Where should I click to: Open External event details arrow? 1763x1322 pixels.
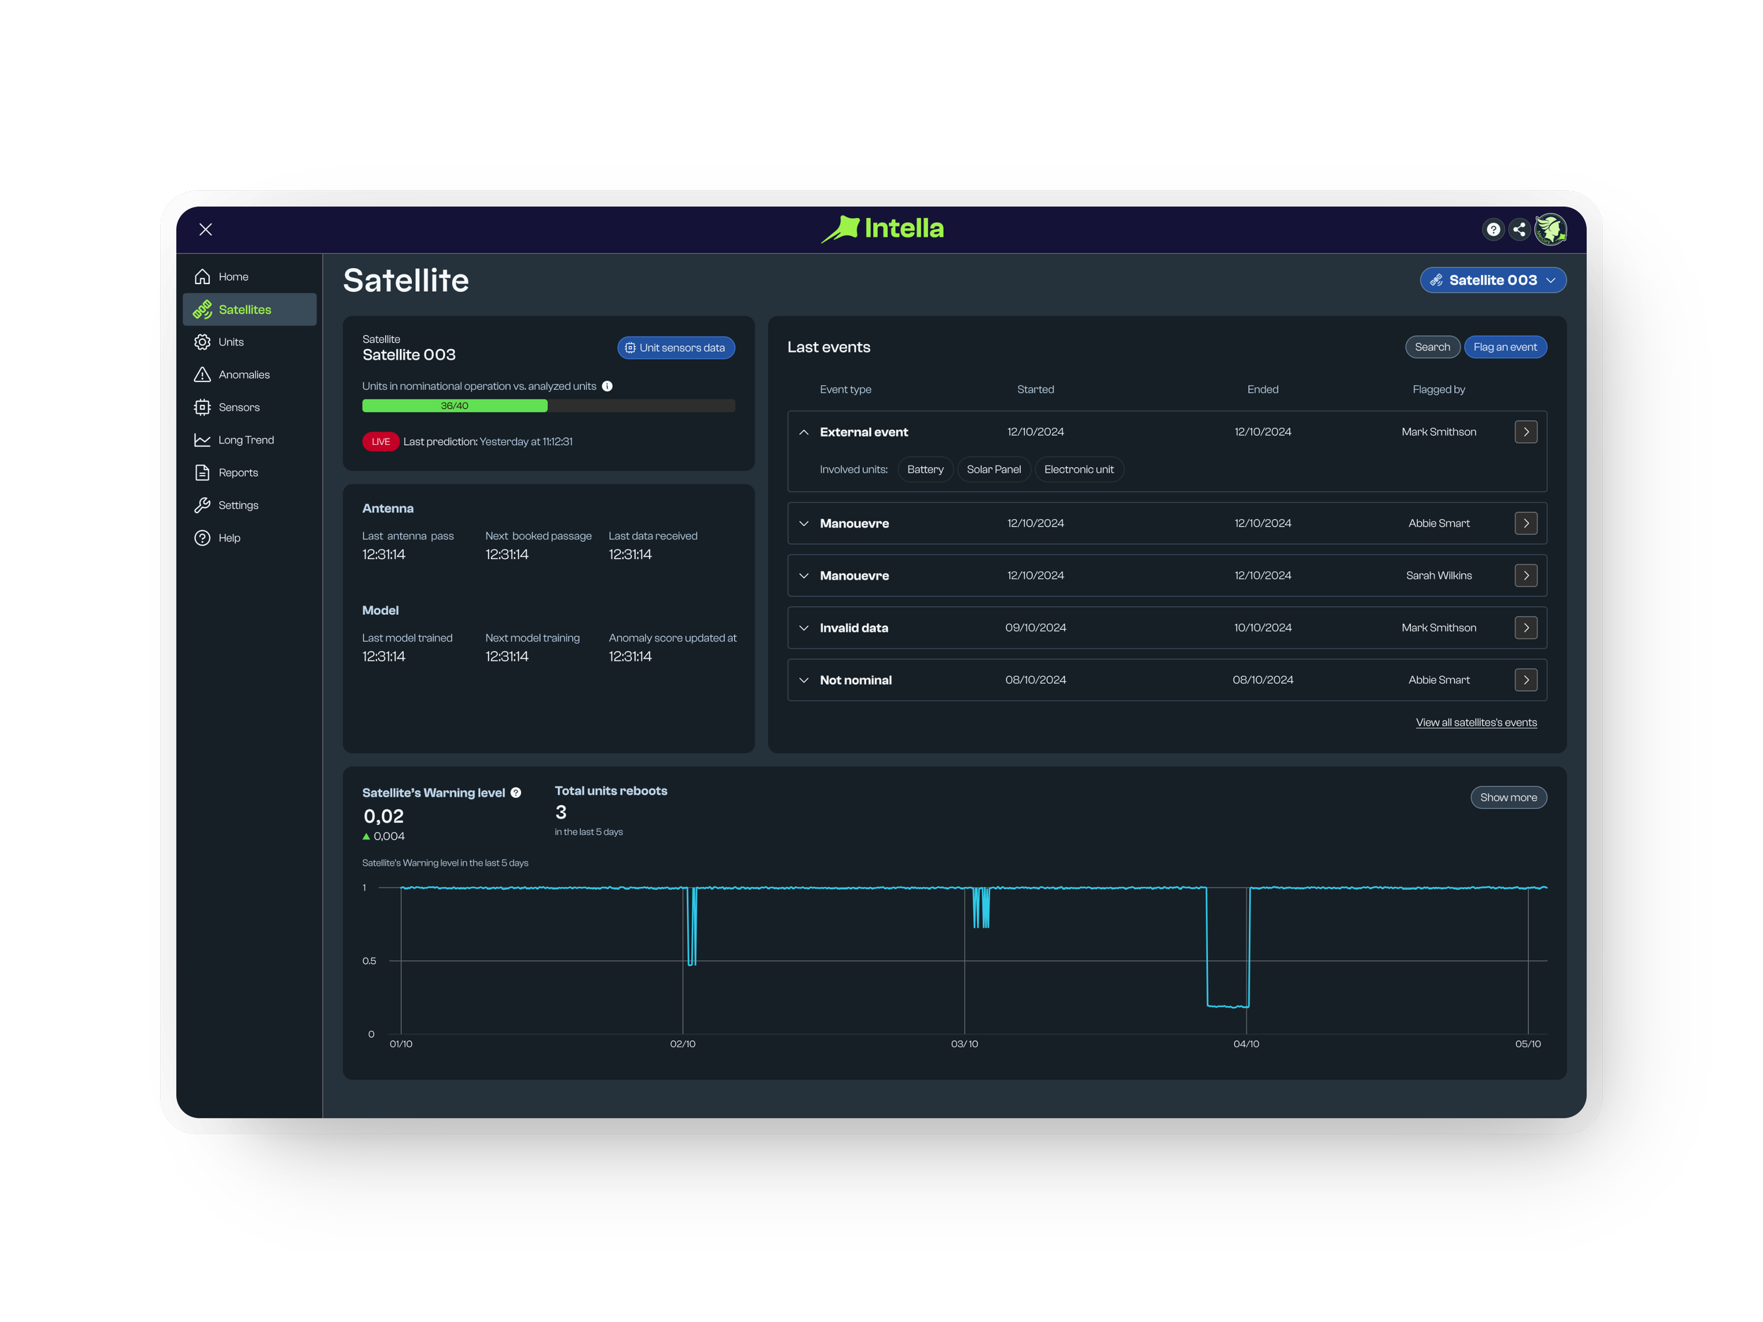[x=1525, y=432]
